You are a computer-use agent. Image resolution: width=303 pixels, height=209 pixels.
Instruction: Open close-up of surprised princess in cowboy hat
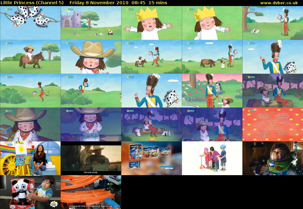91,57
